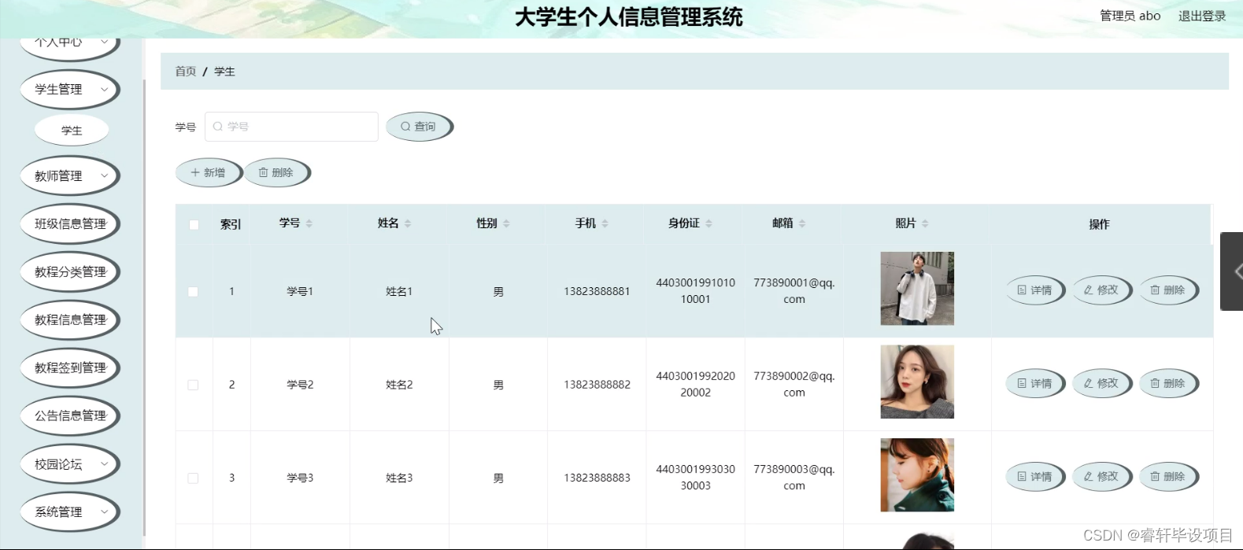Click 退出登录 to log out

point(1202,16)
